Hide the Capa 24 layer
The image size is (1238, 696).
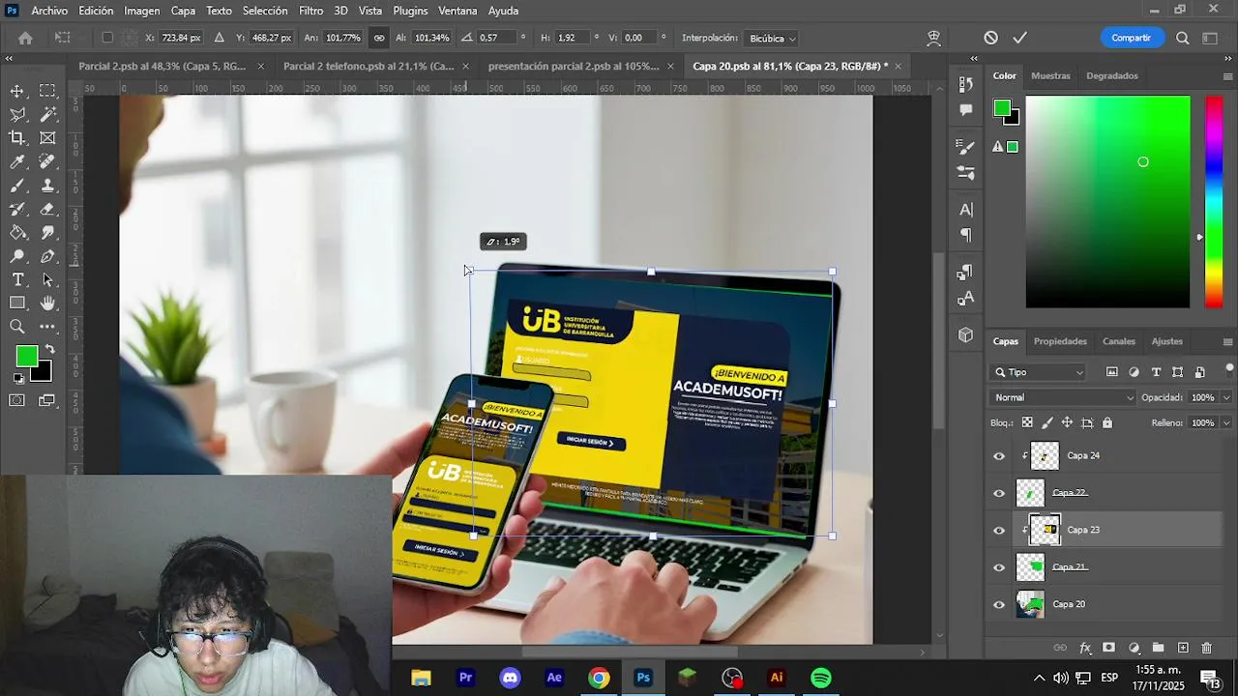pyautogui.click(x=999, y=456)
